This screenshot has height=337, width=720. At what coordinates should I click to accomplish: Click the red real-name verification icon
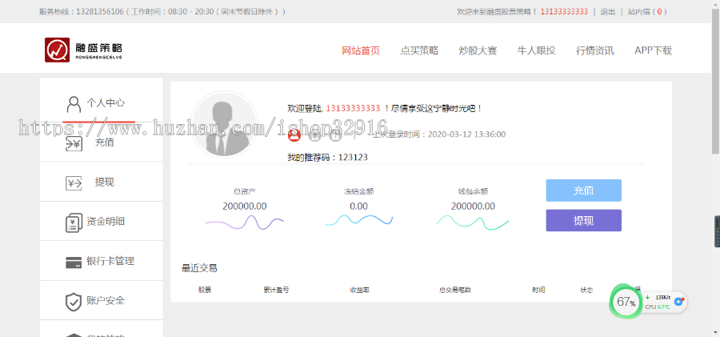[294, 134]
